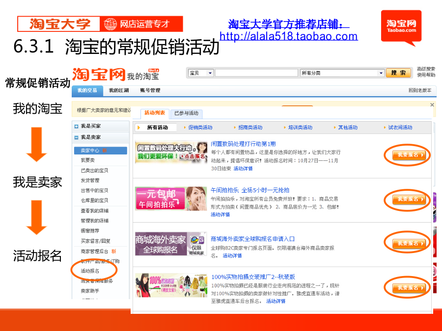Viewport: 442px width, 331px height.
Task: Click 一元包邮午间拍拍乐 banner thumbnail
Action: point(171,199)
